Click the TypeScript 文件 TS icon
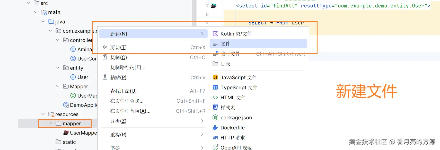The width and height of the screenshot is (440, 150). click(x=215, y=87)
